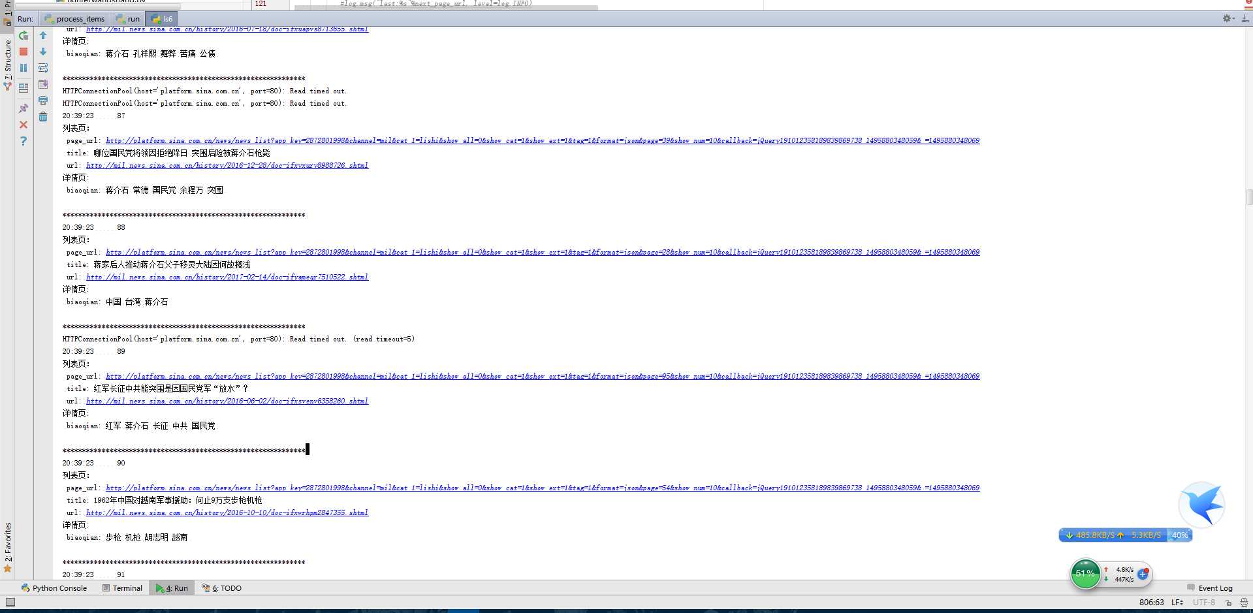Open Run tool window settings gear
Viewport: 1253px width, 613px height.
click(x=1228, y=19)
